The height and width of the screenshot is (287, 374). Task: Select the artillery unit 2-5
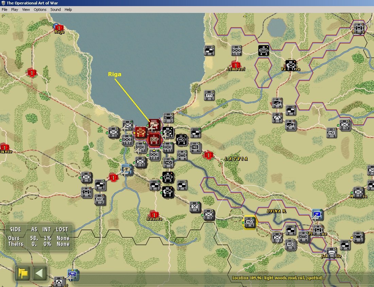point(209,96)
